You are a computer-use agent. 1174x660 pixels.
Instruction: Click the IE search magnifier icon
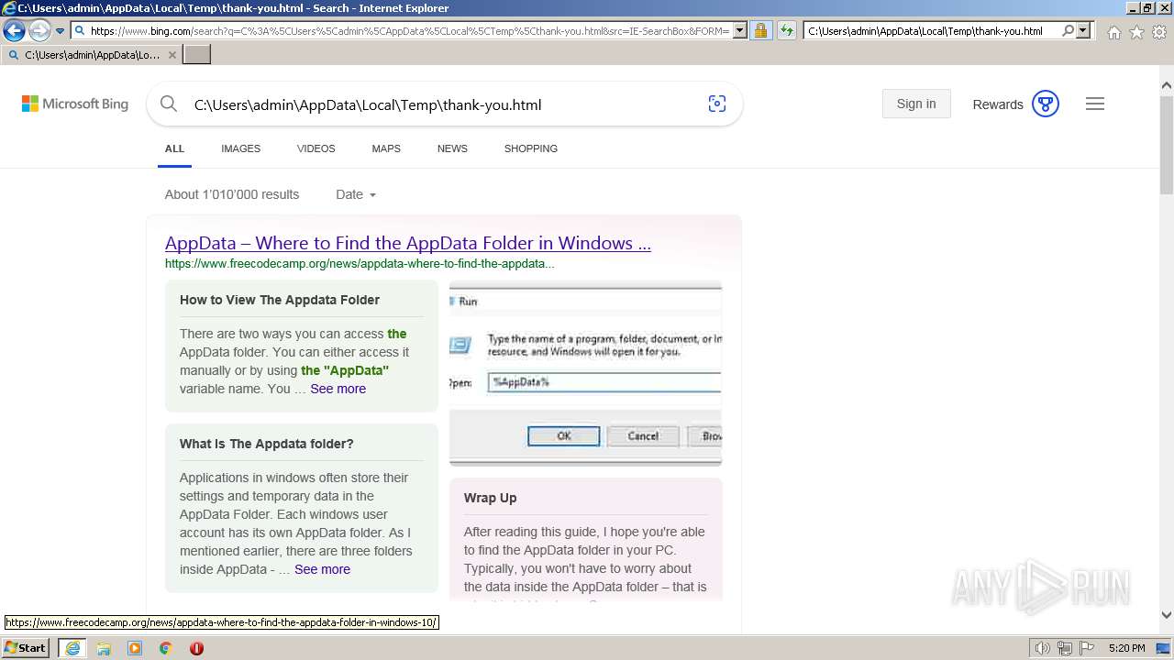(1068, 31)
